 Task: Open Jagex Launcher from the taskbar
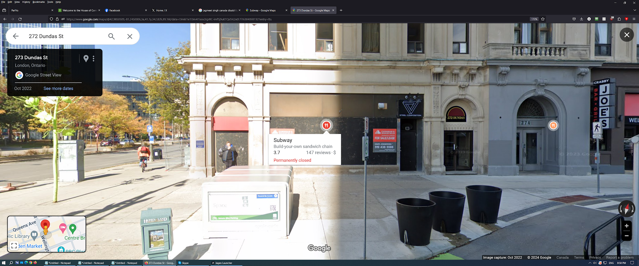tap(226, 263)
